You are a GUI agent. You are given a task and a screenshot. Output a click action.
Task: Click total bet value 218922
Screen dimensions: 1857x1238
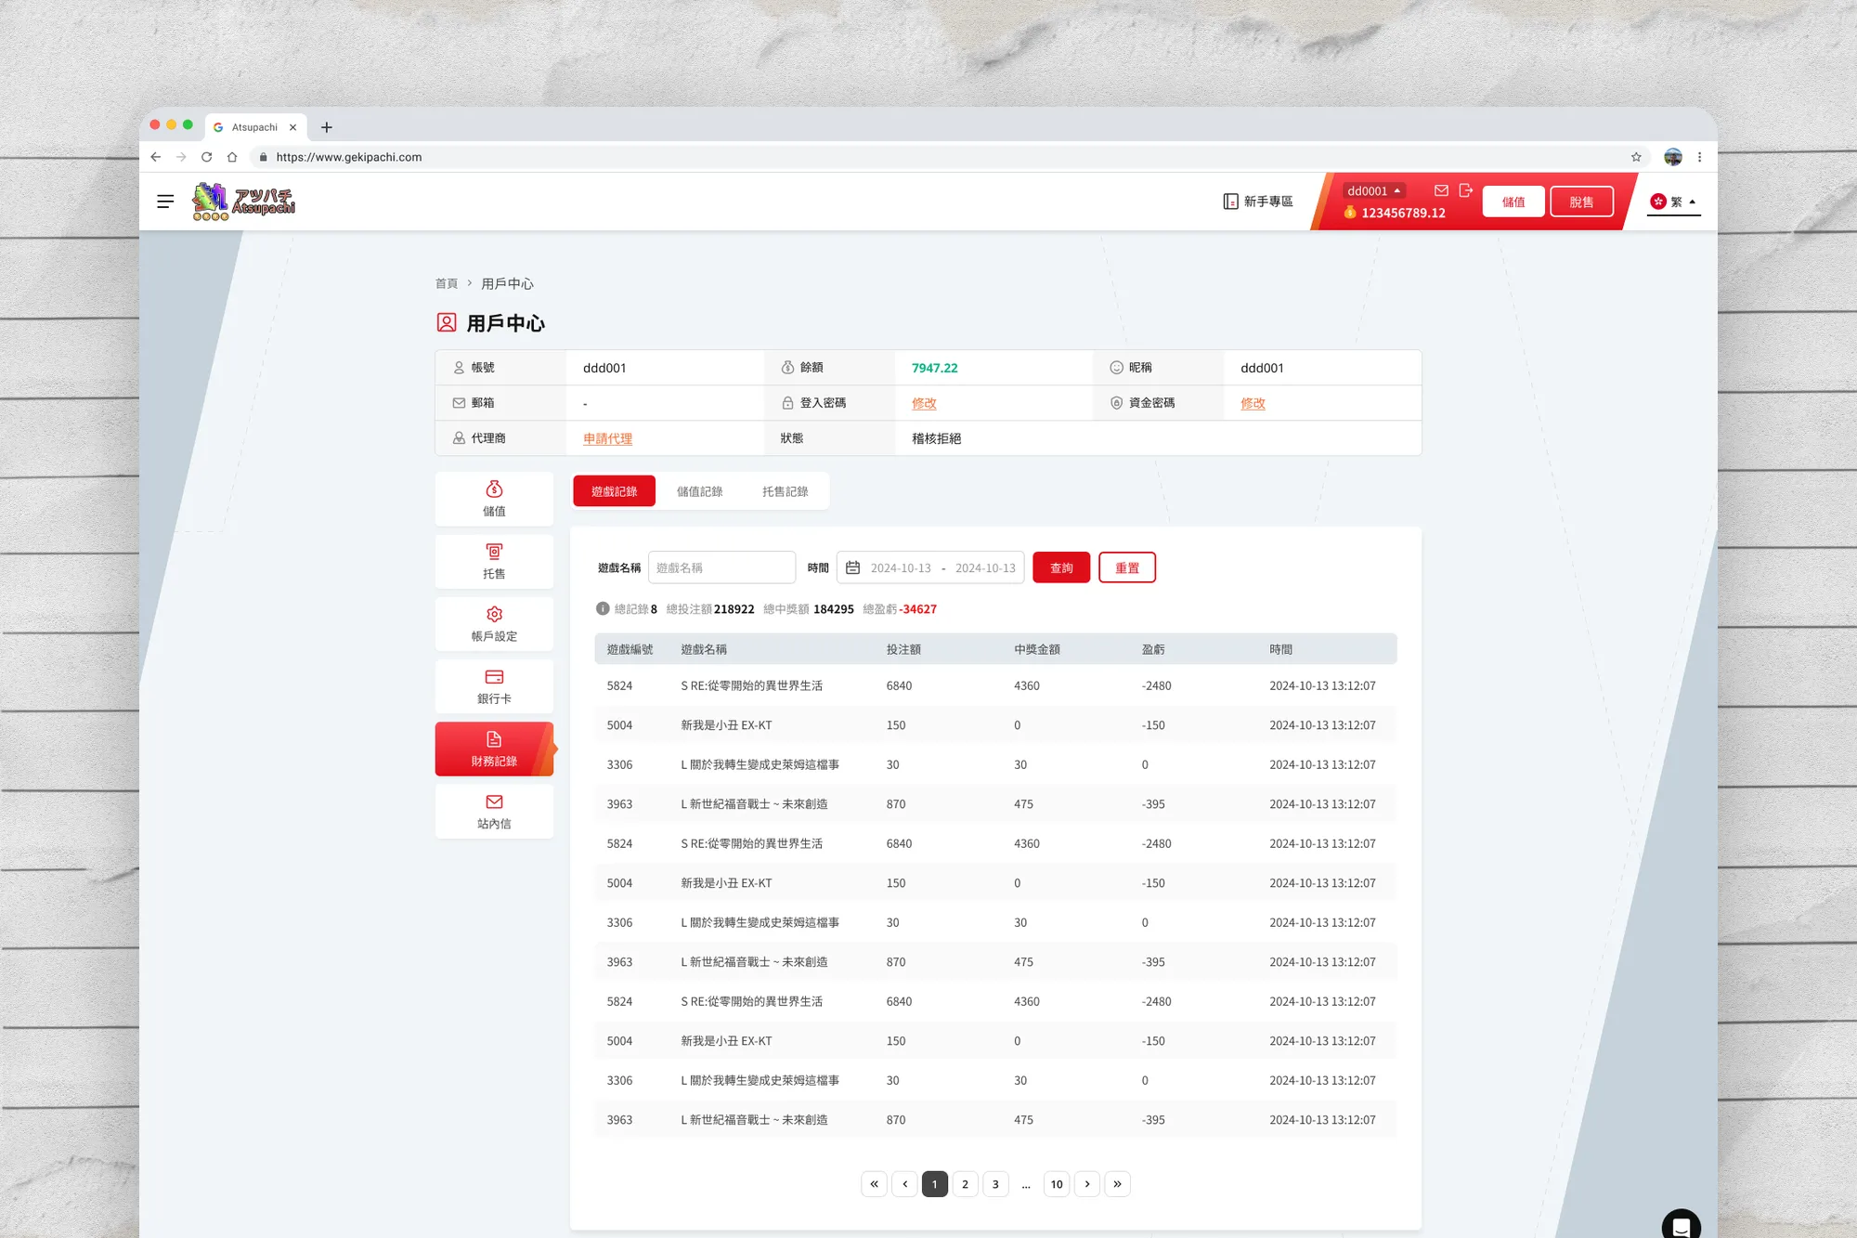pyautogui.click(x=734, y=609)
